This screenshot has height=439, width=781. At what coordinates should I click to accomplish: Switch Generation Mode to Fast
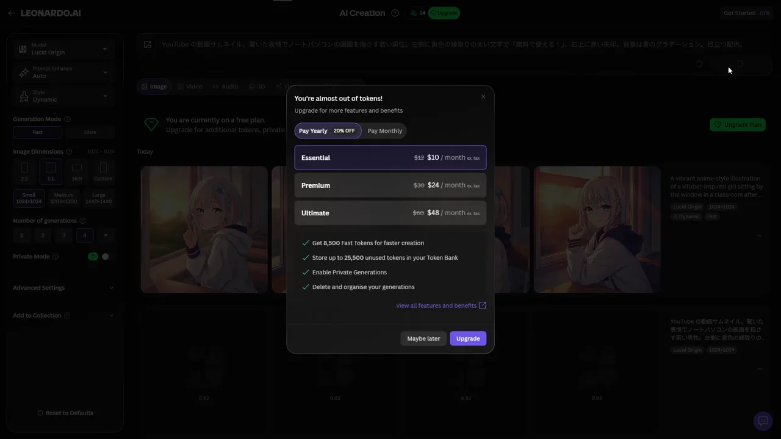38,132
